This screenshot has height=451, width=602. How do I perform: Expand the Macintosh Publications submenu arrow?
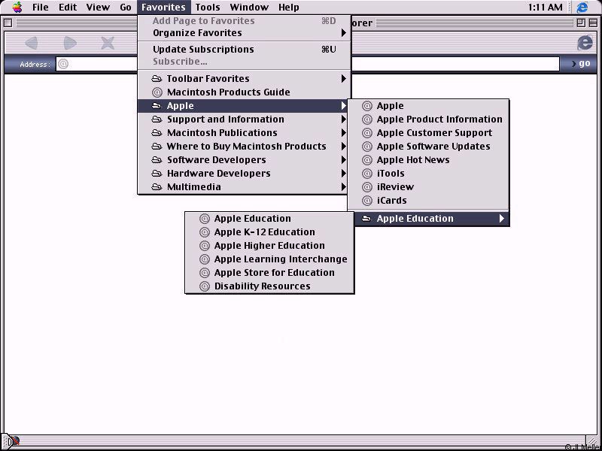[344, 133]
